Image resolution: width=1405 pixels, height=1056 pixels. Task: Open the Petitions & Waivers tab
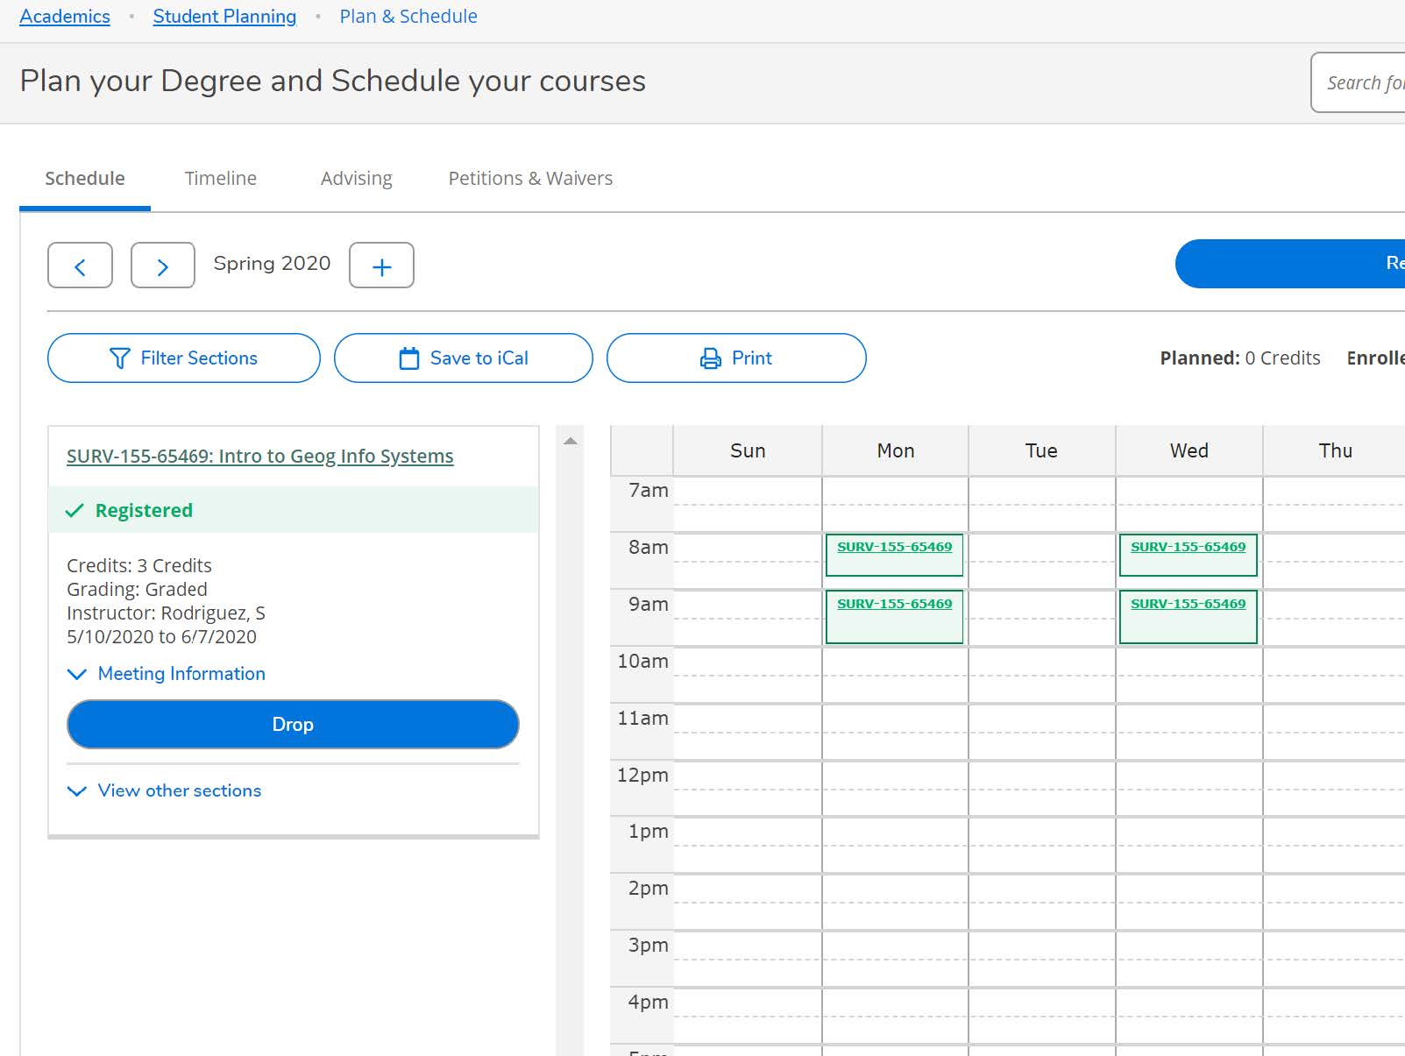(x=529, y=178)
